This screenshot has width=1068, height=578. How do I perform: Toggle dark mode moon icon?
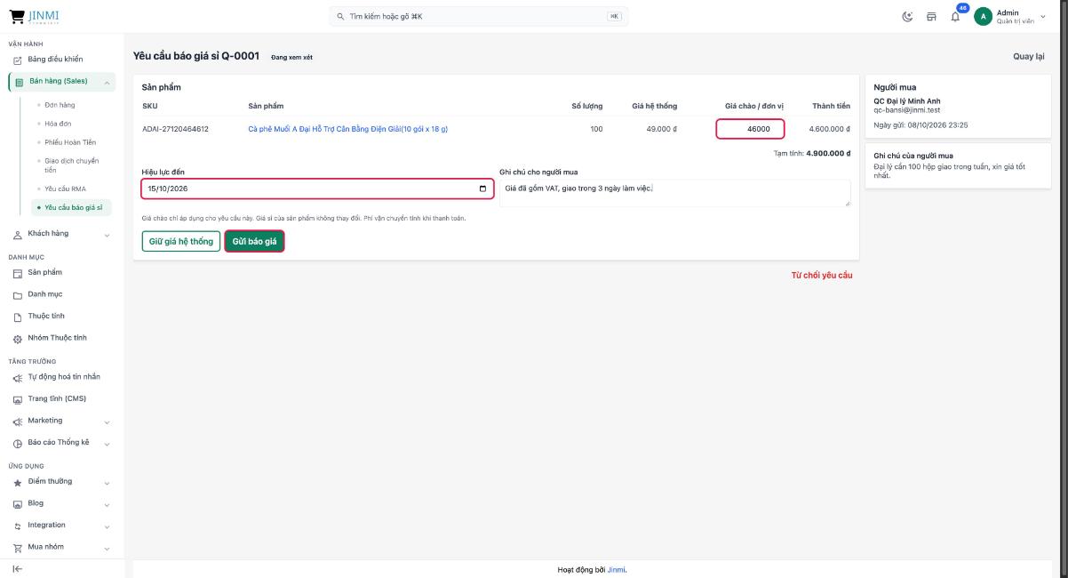pos(908,16)
